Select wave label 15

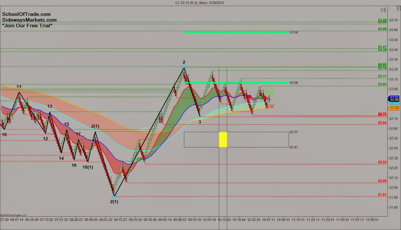[67, 124]
